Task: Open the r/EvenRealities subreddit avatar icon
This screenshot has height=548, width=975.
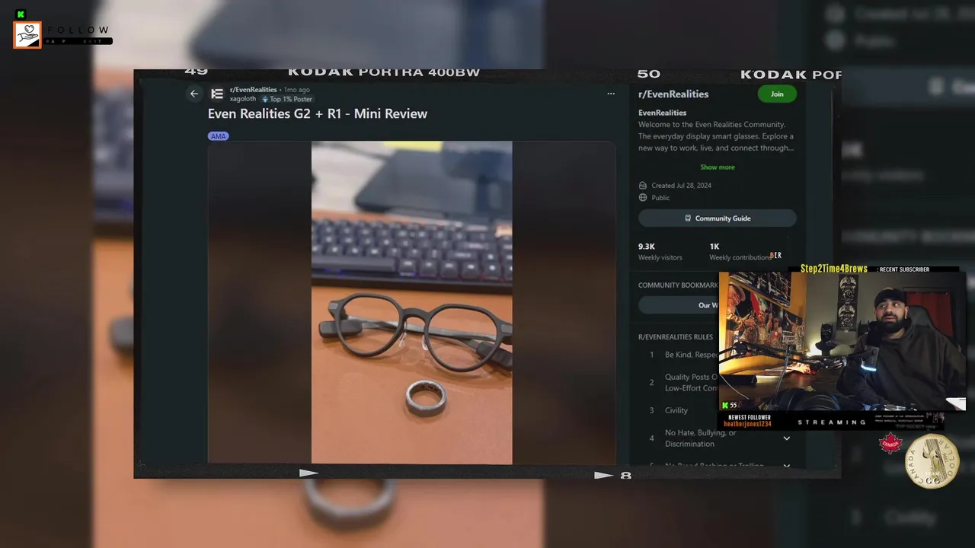Action: click(x=217, y=94)
